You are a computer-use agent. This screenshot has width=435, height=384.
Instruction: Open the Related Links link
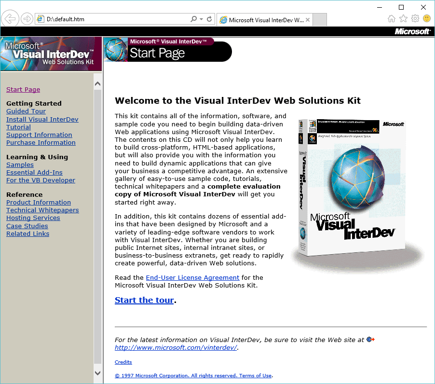(28, 234)
